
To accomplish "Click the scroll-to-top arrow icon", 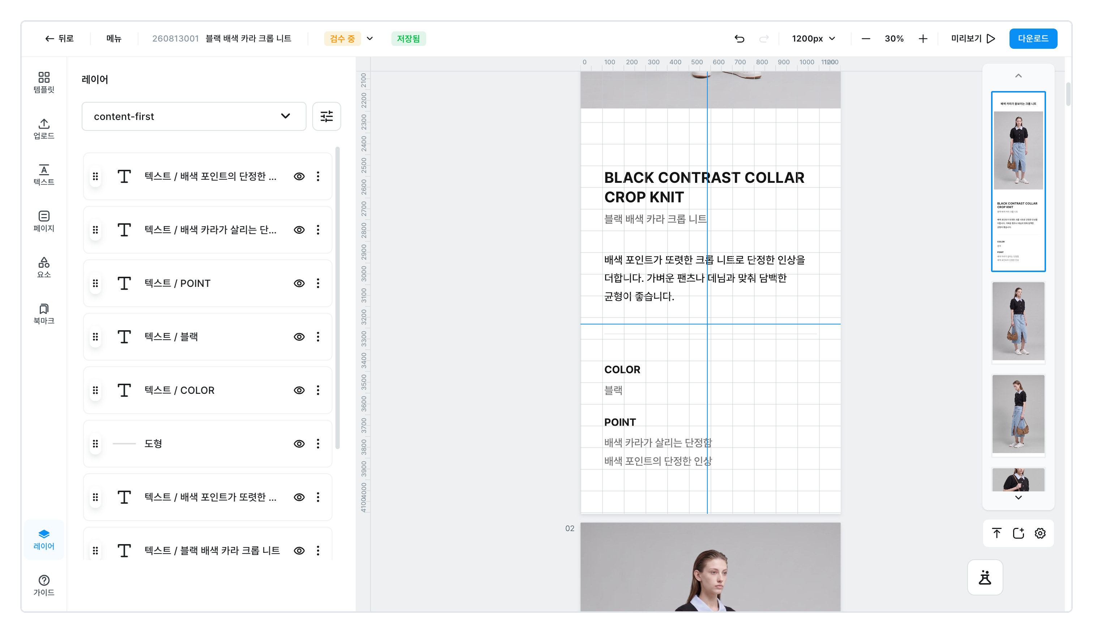I will point(997,533).
